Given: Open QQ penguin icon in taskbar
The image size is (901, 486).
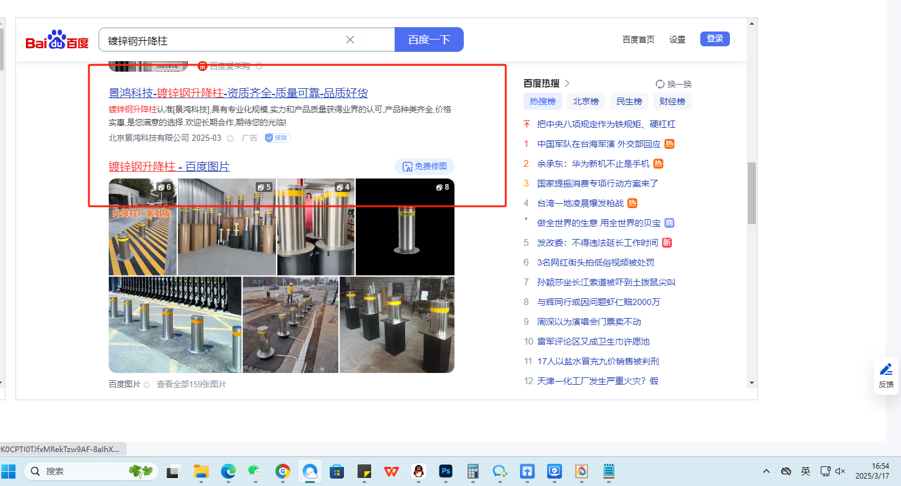Looking at the screenshot, I should [419, 471].
